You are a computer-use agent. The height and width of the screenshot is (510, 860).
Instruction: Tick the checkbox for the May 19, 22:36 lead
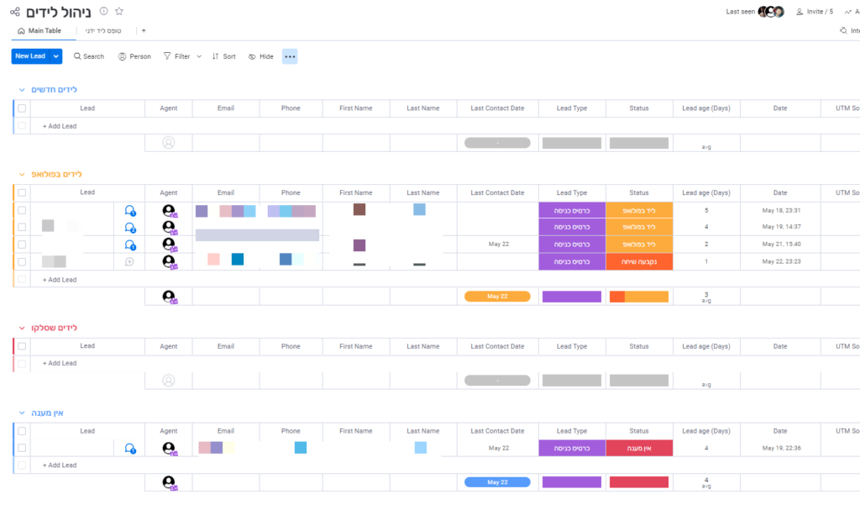(22, 448)
